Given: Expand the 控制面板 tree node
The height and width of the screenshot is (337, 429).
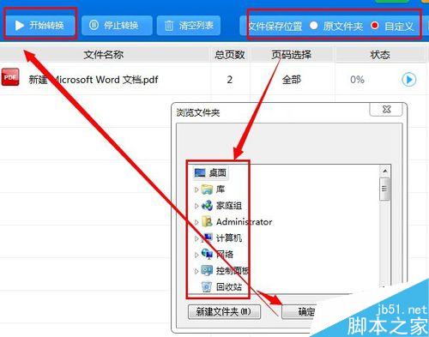Looking at the screenshot, I should tap(196, 271).
